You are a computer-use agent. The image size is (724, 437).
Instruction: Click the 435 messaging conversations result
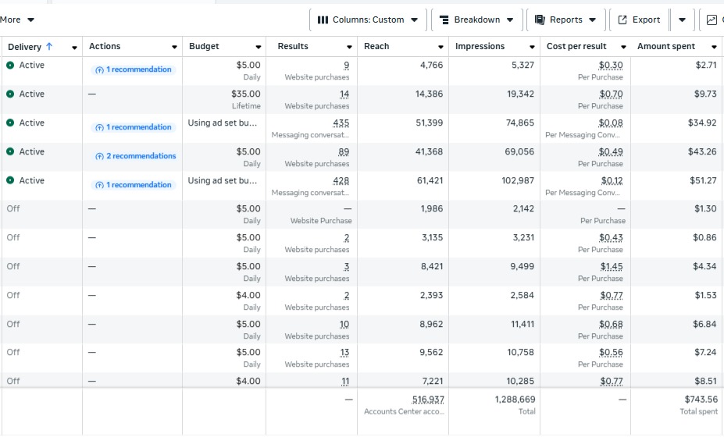tap(341, 123)
